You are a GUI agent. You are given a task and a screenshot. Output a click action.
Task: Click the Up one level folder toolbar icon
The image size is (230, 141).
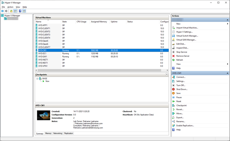[11, 11]
